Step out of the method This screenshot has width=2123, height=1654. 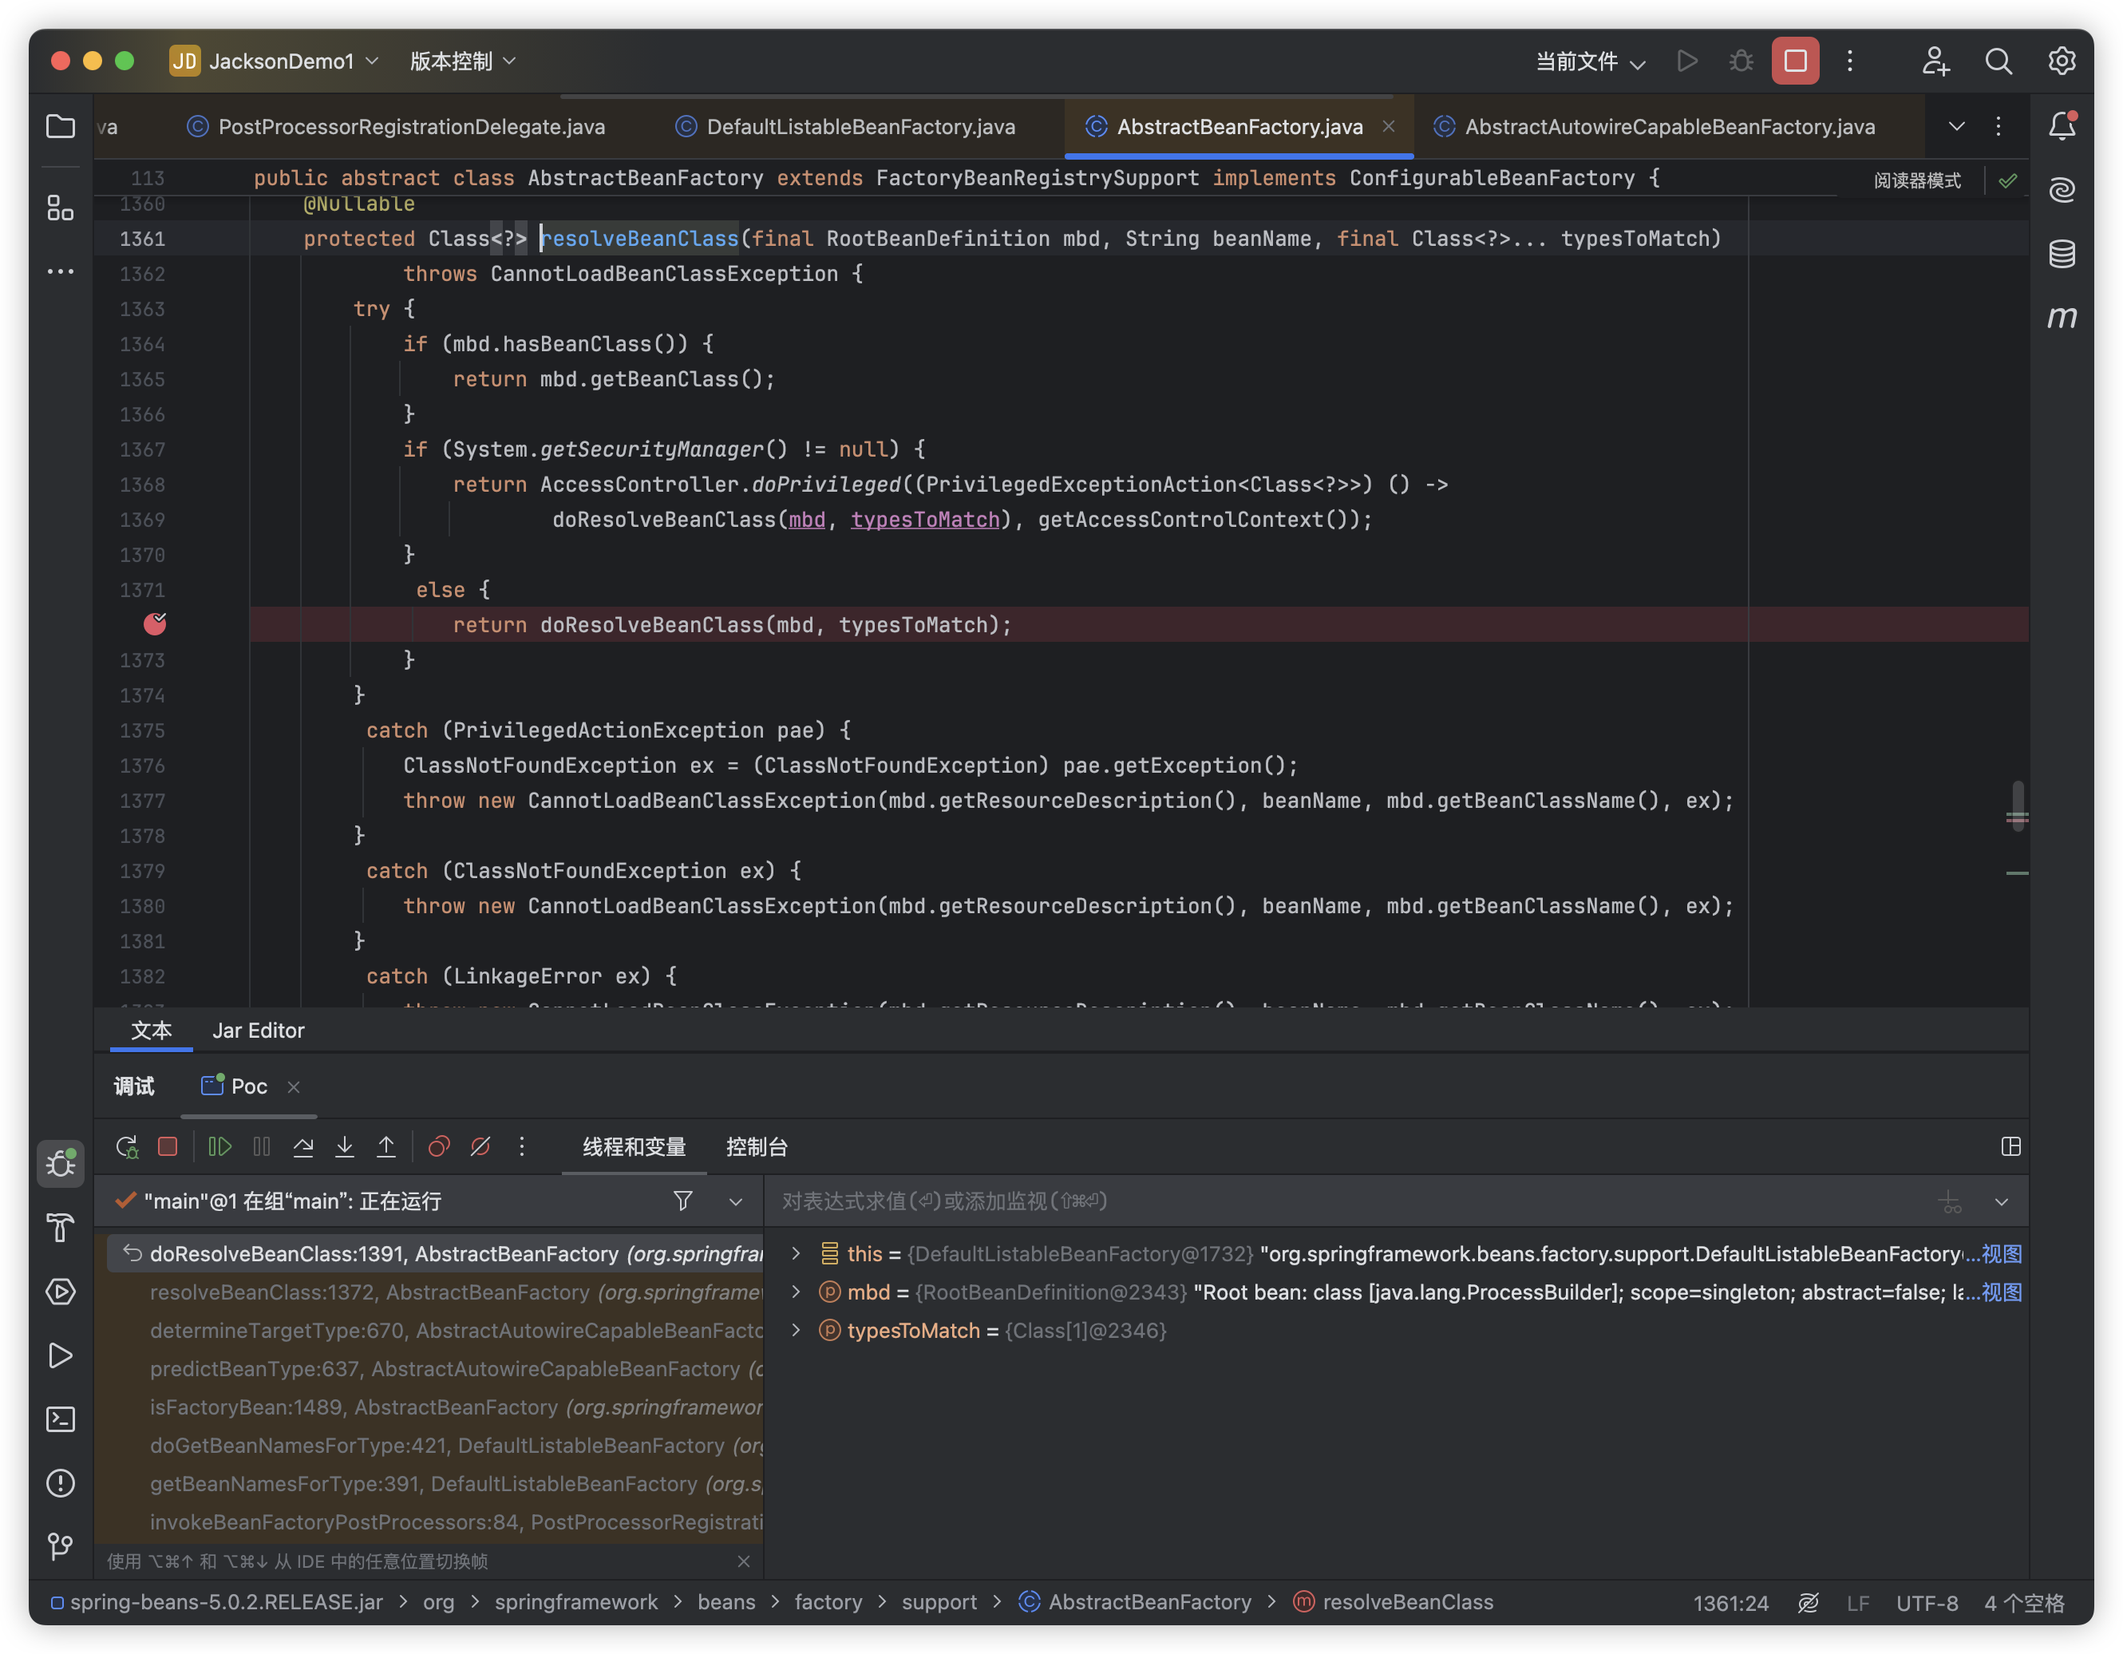[x=386, y=1147]
